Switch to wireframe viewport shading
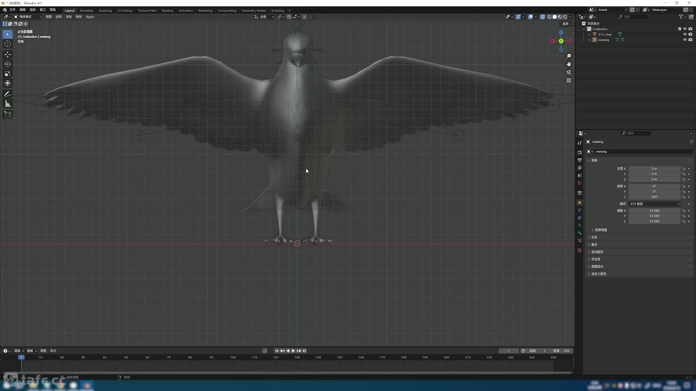This screenshot has width=696, height=391. pyautogui.click(x=549, y=17)
